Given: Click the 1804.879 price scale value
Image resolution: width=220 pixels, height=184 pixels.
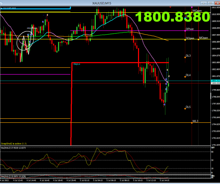Looking at the screenshot, I should click(216, 55).
